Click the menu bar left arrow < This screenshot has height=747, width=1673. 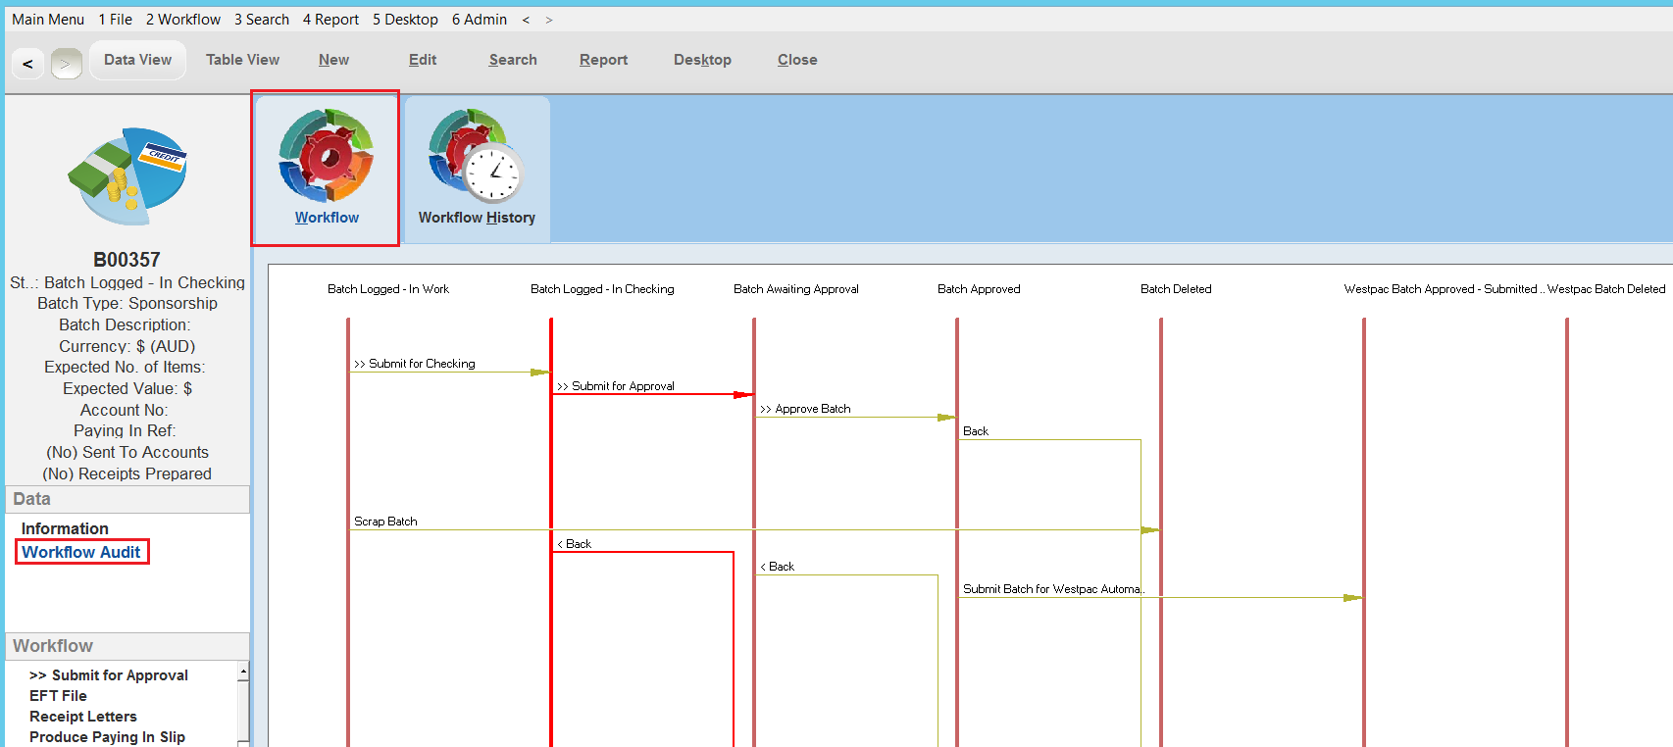click(526, 20)
